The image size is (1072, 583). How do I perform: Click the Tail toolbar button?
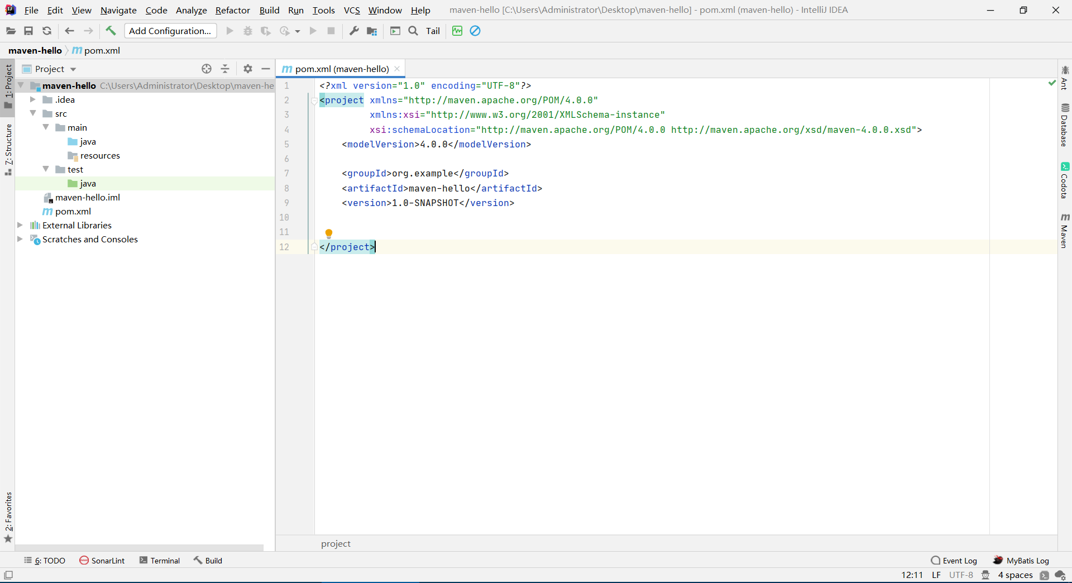(x=433, y=31)
